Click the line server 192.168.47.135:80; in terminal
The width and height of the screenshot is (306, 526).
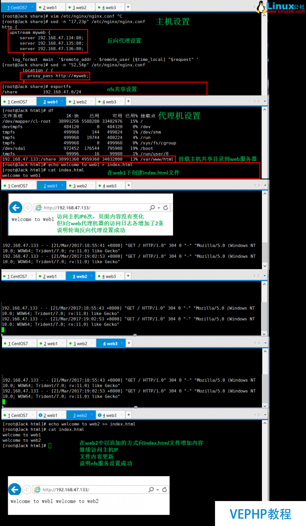click(52, 43)
